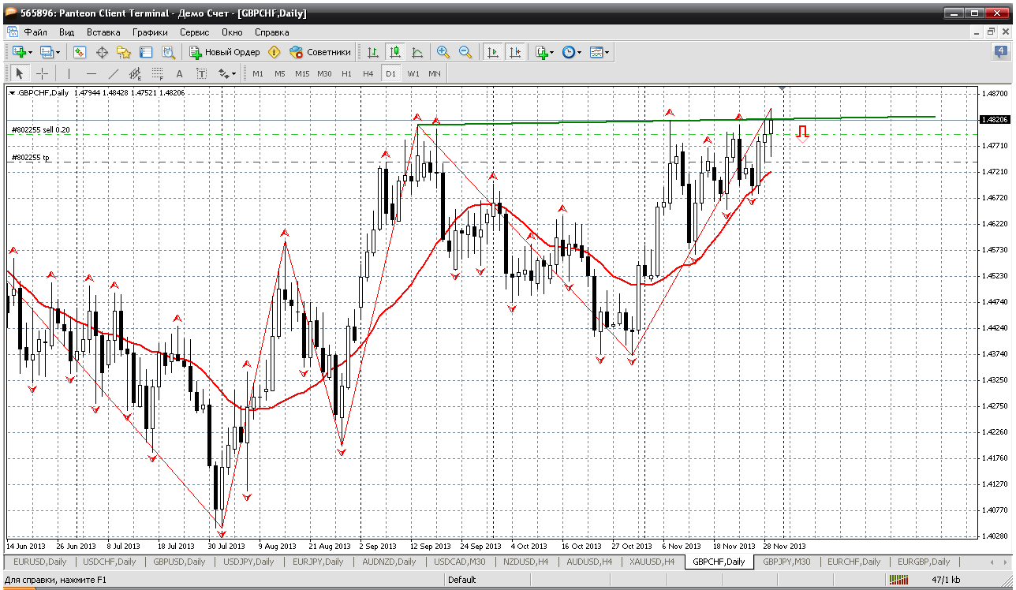This screenshot has width=1016, height=590.
Task: Launch the Strategy Tester icon
Action: tap(168, 52)
